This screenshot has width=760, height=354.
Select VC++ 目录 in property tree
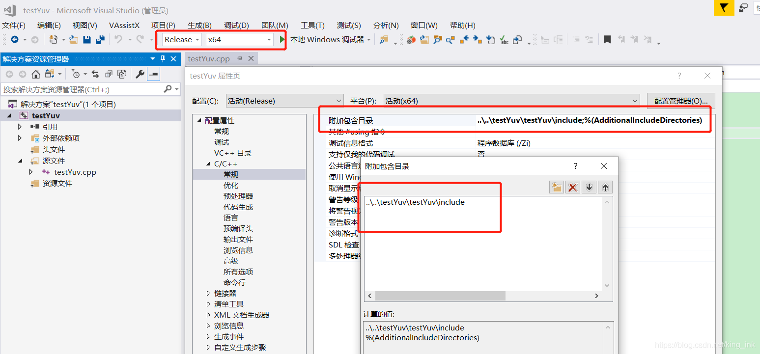[x=233, y=153]
